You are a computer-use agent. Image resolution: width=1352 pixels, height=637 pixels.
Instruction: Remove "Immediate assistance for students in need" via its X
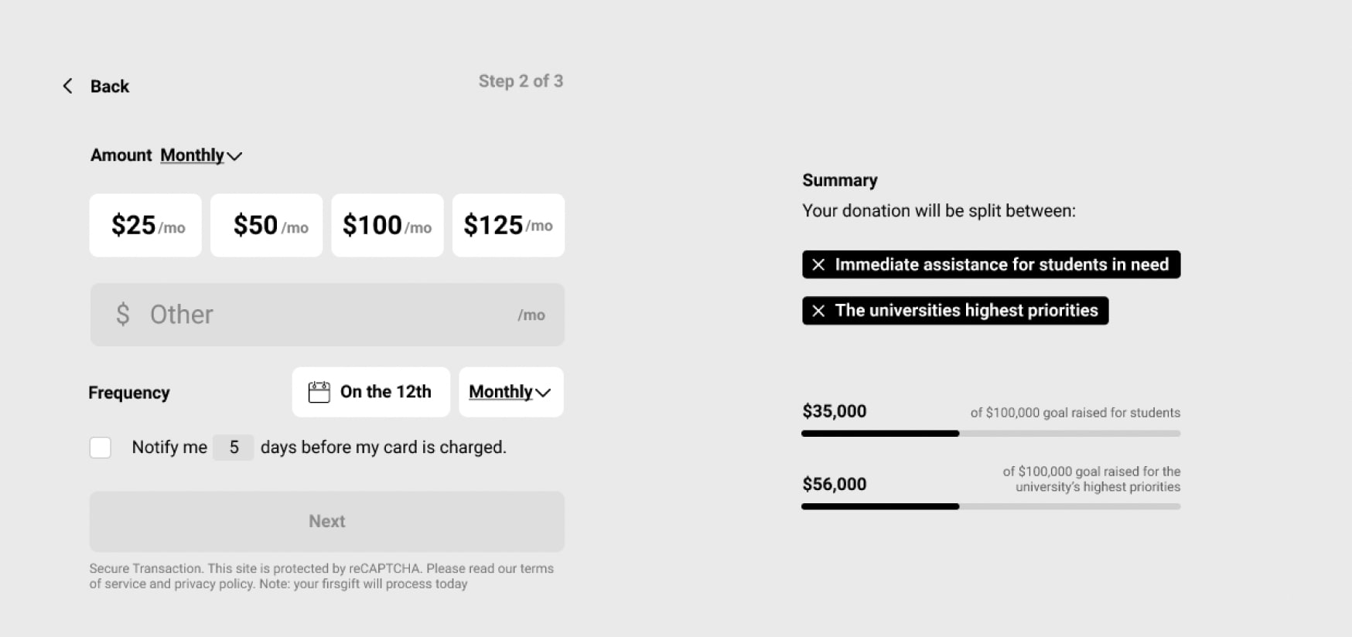pyautogui.click(x=818, y=264)
